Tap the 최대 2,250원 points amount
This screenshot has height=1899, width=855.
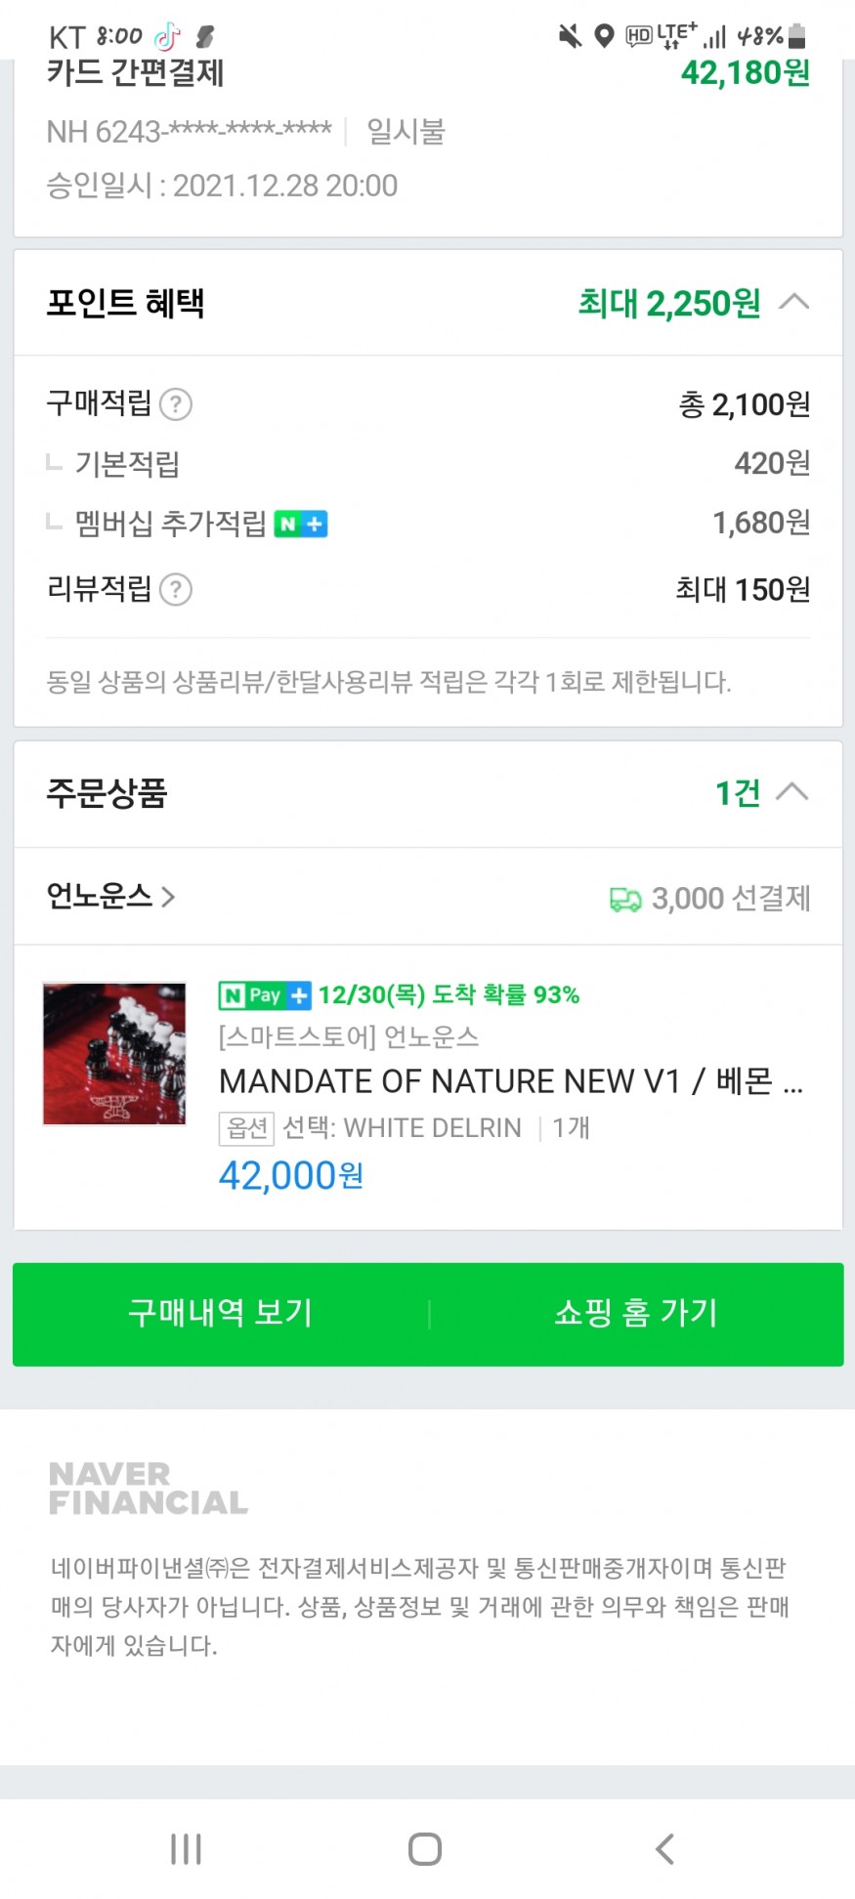click(669, 304)
